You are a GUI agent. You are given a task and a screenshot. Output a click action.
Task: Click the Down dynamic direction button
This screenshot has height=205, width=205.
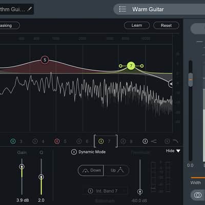click(91, 170)
